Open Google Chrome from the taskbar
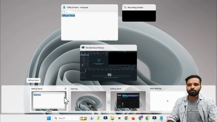This screenshot has height=122, width=217. click(x=126, y=118)
